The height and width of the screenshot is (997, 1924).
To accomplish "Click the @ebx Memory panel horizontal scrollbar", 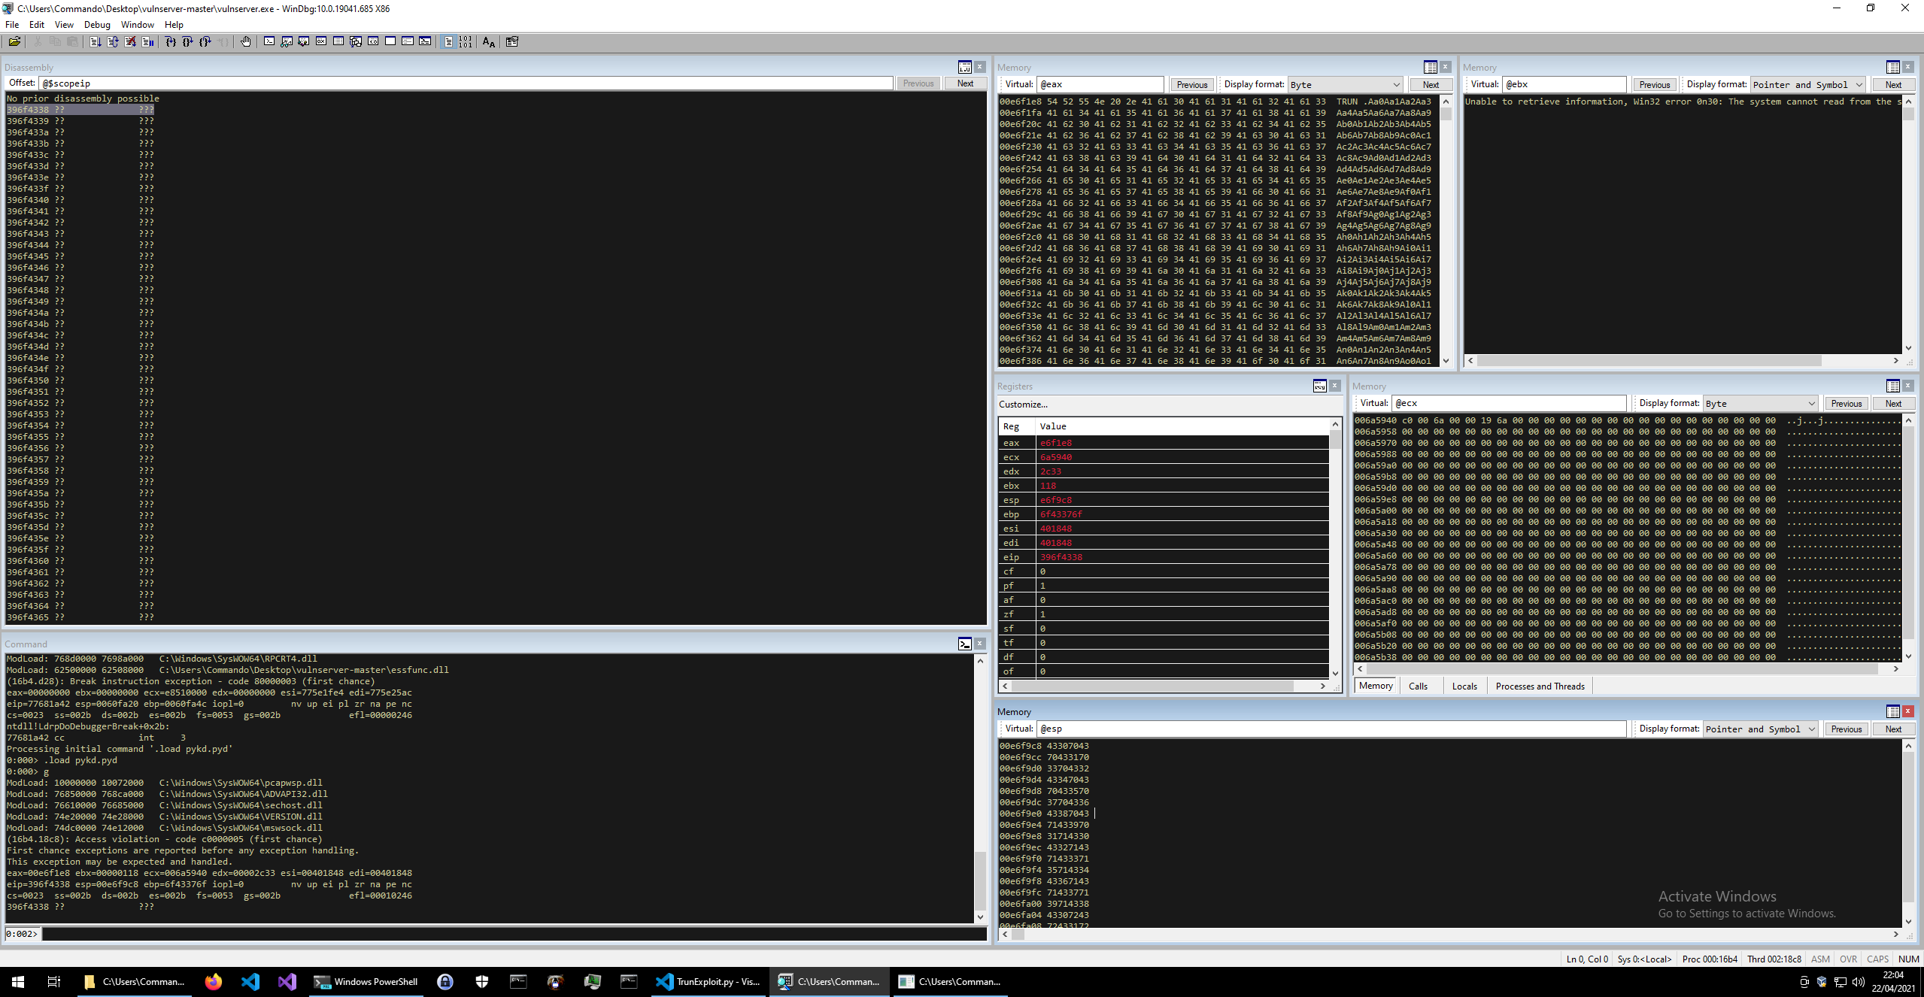I will 1682,361.
